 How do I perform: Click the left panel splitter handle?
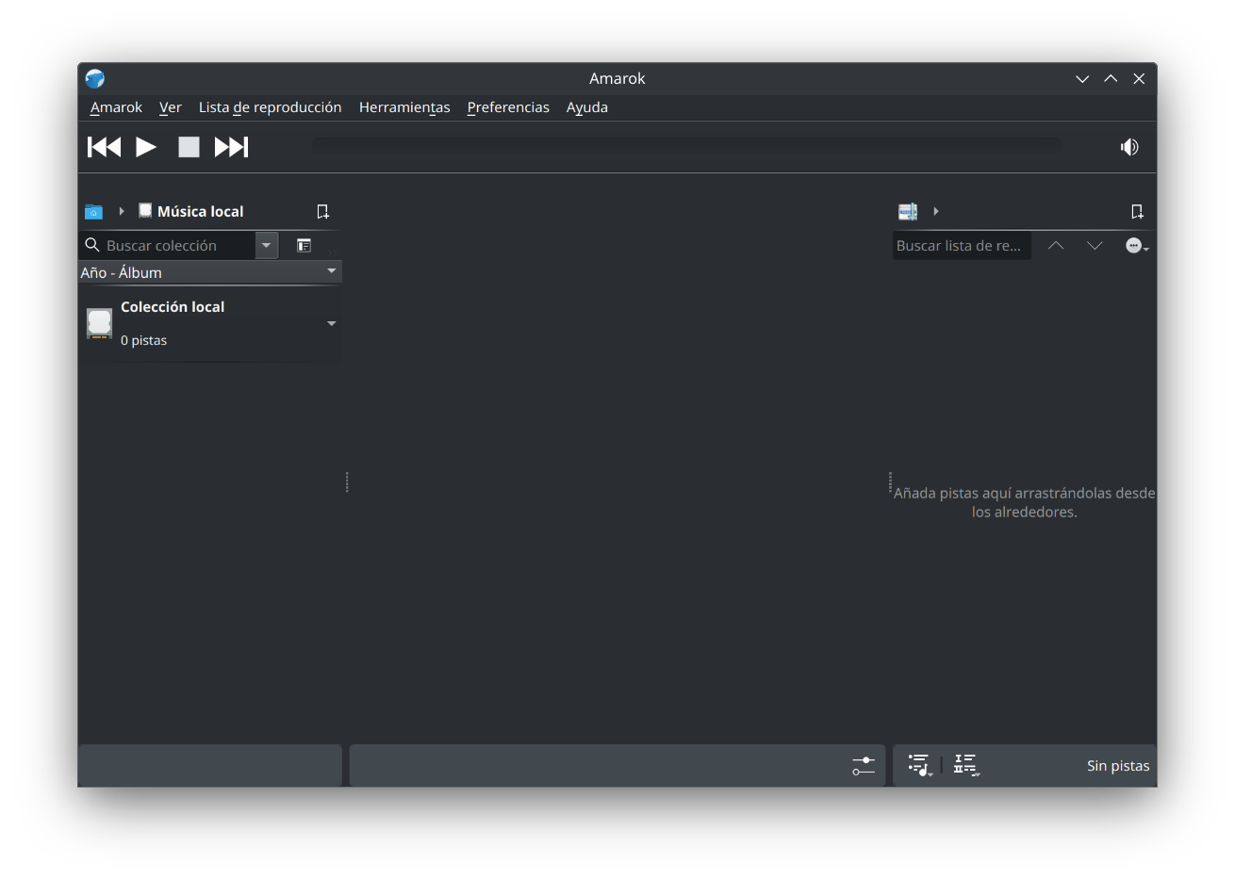[x=347, y=482]
